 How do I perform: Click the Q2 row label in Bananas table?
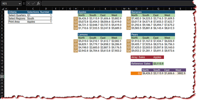pyautogui.click(x=129, y=22)
